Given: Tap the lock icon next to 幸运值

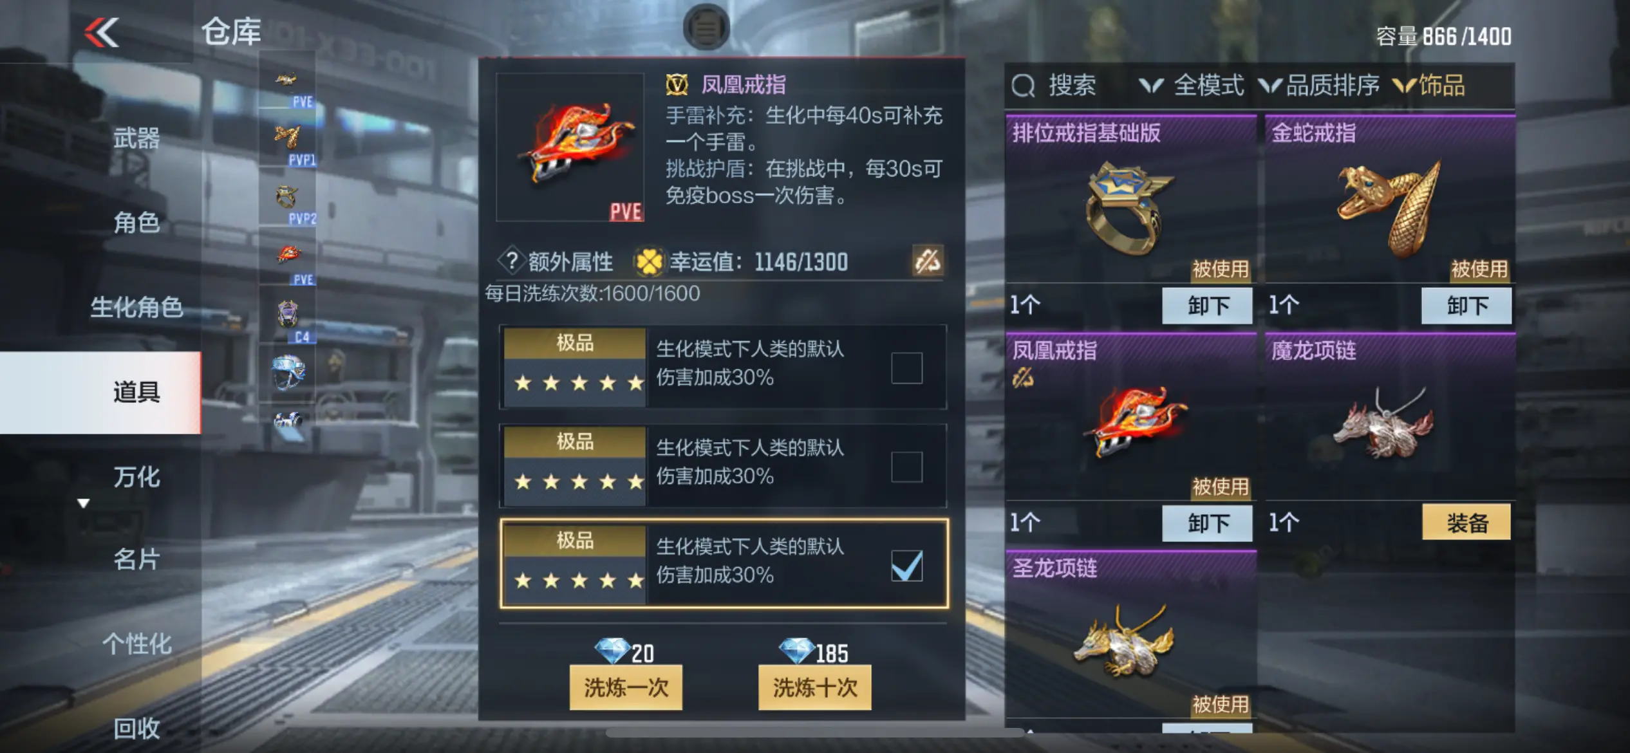Looking at the screenshot, I should click(x=928, y=261).
